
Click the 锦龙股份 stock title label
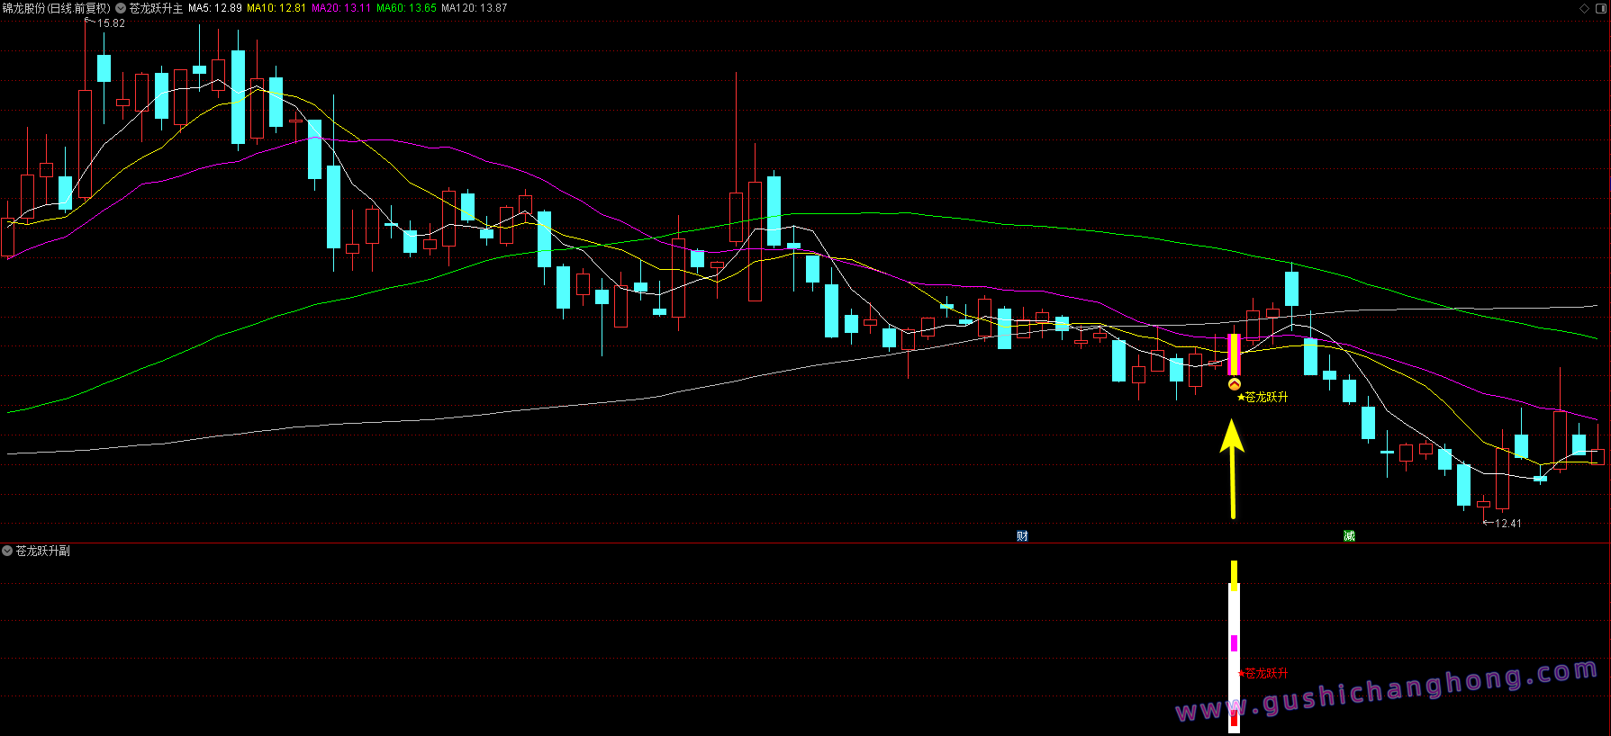[56, 8]
